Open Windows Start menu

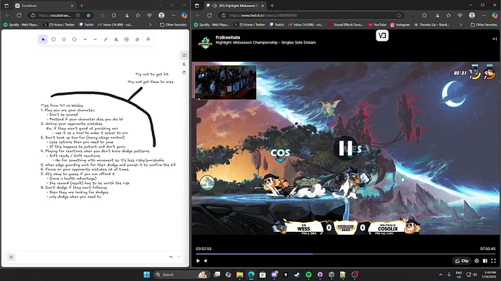point(146,275)
